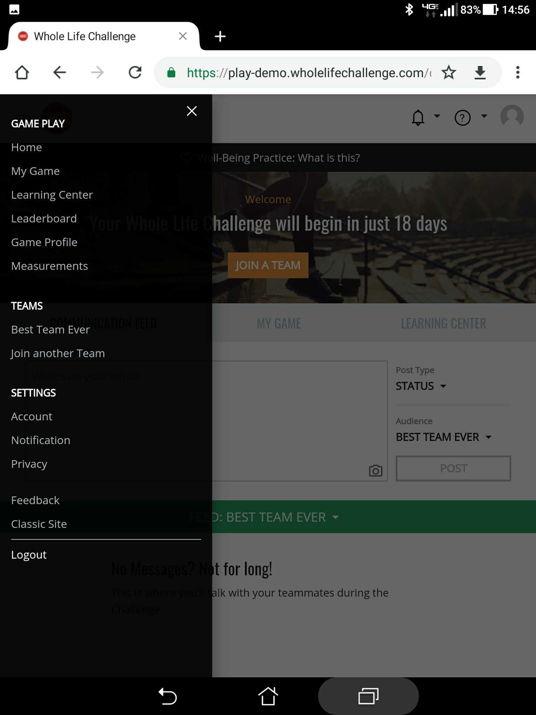
Task: Open the notifications bell
Action: pyautogui.click(x=418, y=118)
